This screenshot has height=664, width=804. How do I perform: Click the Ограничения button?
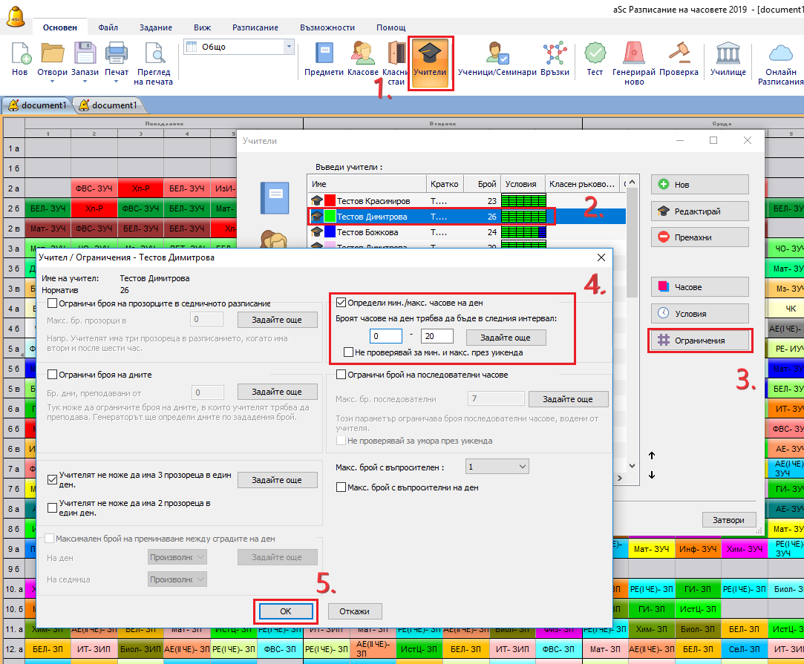point(699,341)
